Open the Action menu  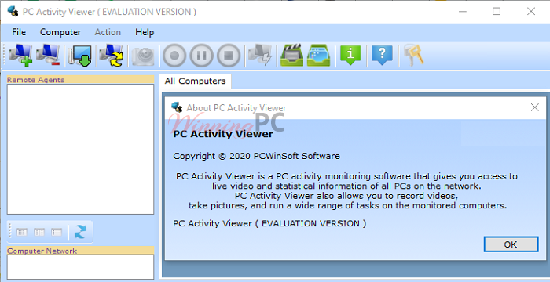(108, 32)
